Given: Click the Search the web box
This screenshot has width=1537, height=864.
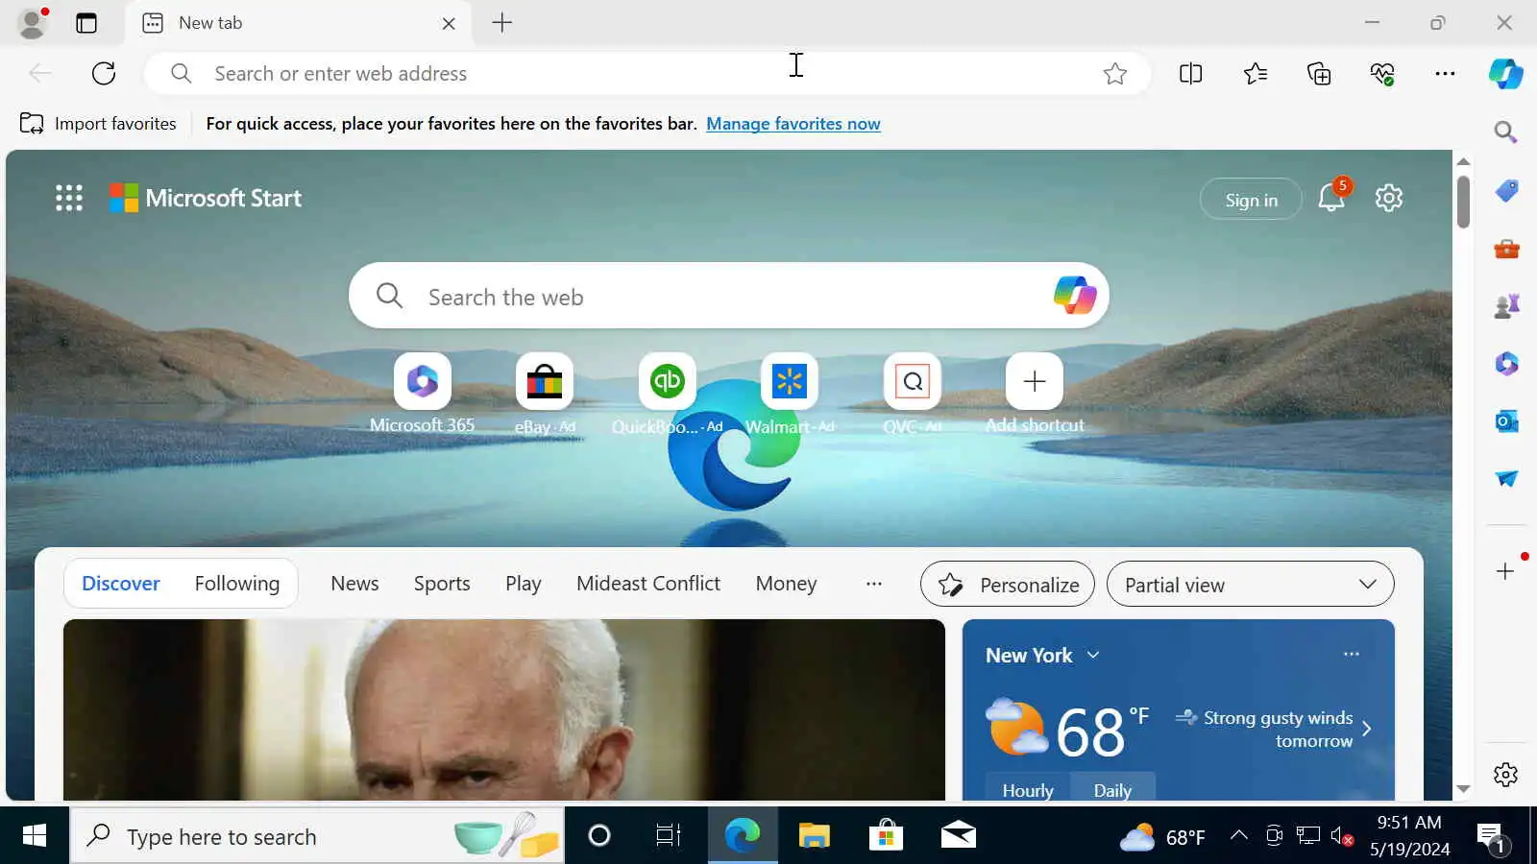Looking at the screenshot, I should [729, 296].
